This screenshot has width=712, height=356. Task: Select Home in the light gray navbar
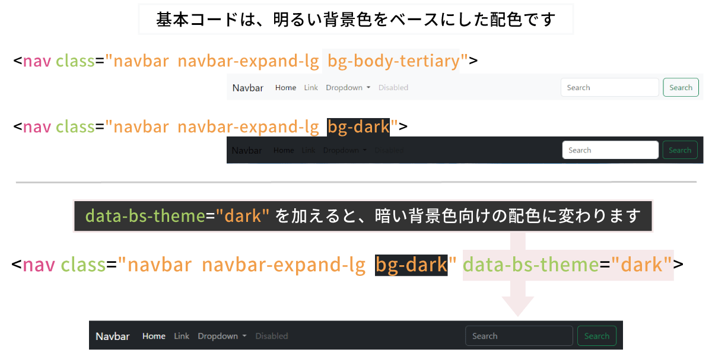pyautogui.click(x=285, y=88)
